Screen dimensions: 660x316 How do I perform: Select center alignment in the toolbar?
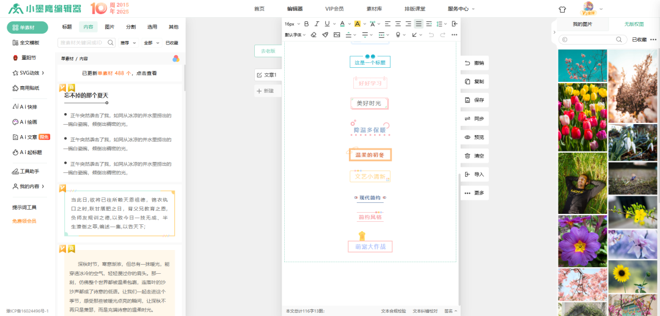398,24
